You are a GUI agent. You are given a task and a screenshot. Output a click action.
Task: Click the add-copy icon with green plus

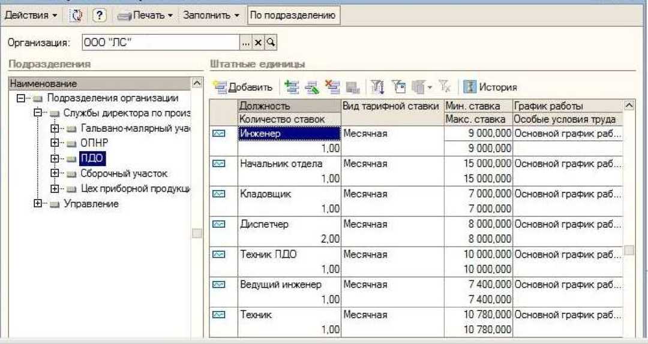point(292,87)
